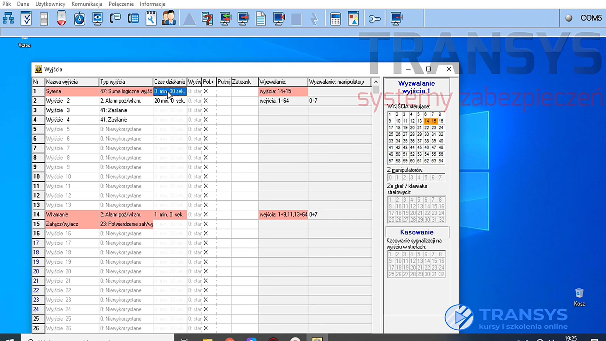The height and width of the screenshot is (341, 606).
Task: Toggle Pol.+ checkbox for Syrena output
Action: [206, 91]
